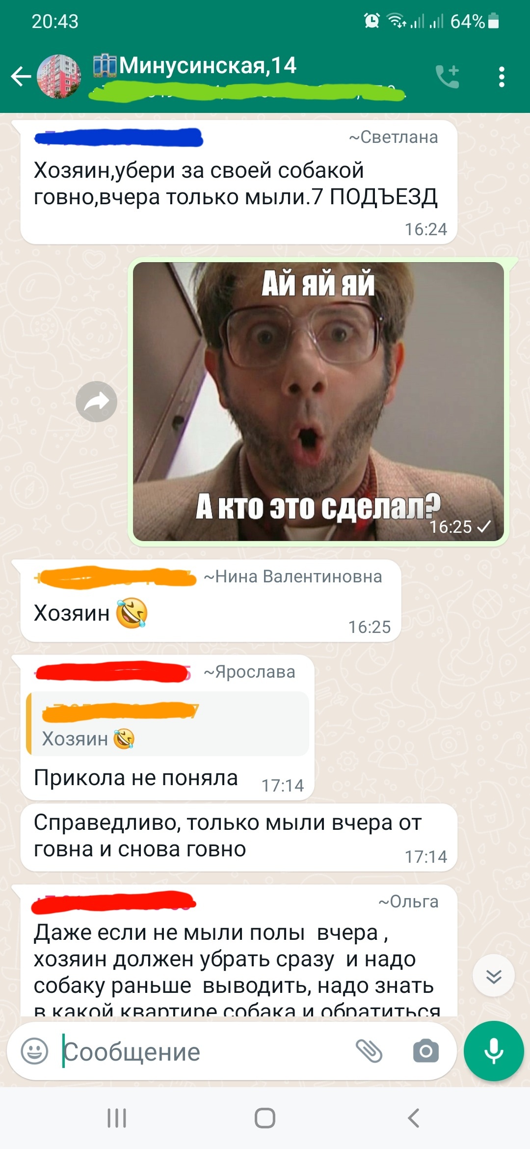Tap the quoted Хозяин reply in Ярослава's message
The height and width of the screenshot is (1149, 530).
pyautogui.click(x=167, y=724)
